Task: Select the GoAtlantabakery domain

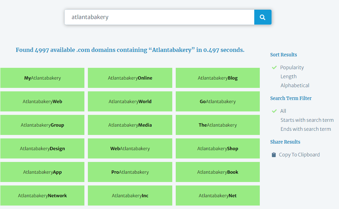Action: pyautogui.click(x=218, y=101)
